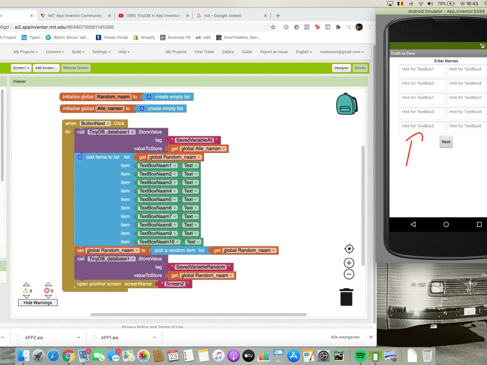Expand the APP2.aia download options chevron
487x365 pixels.
tap(78, 337)
